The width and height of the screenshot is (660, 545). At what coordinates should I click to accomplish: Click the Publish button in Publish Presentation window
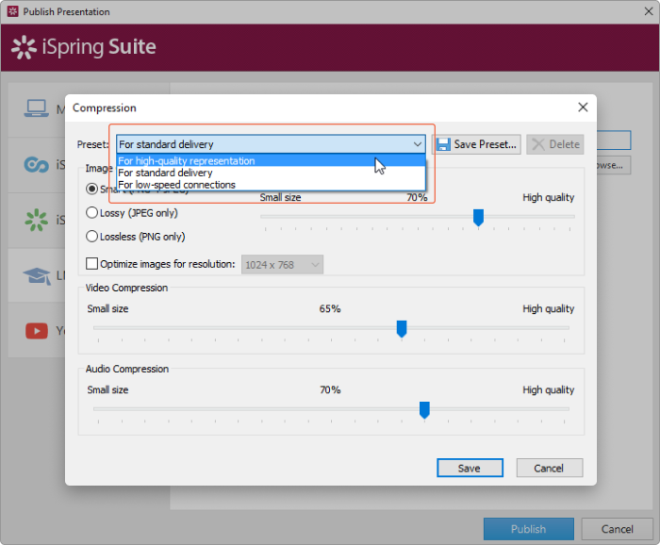[x=529, y=529]
